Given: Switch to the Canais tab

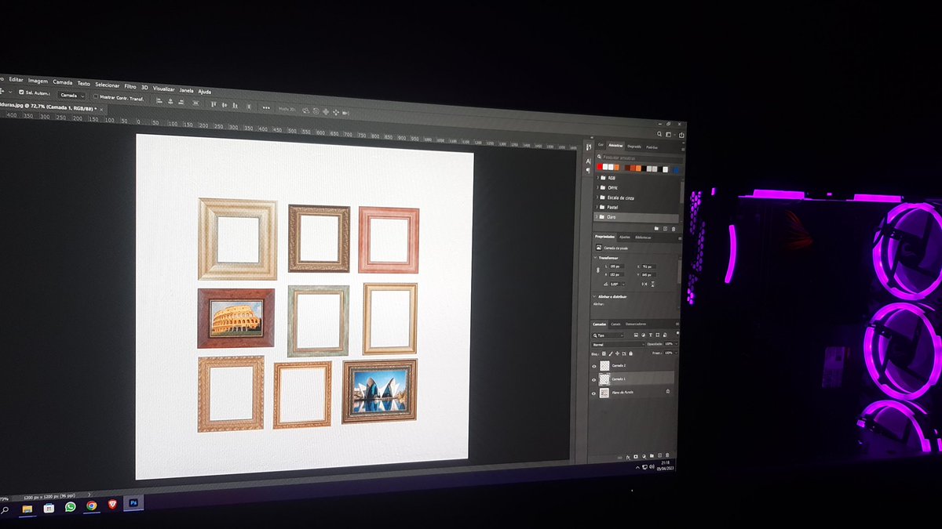Looking at the screenshot, I should click(615, 324).
